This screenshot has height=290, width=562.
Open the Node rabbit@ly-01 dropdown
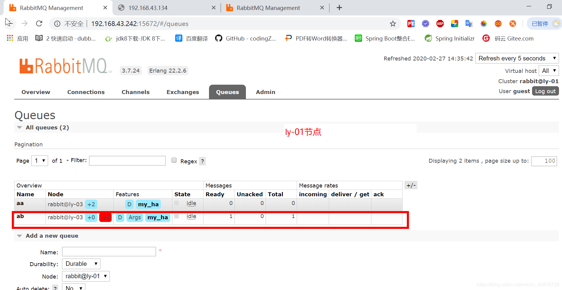tap(86, 276)
